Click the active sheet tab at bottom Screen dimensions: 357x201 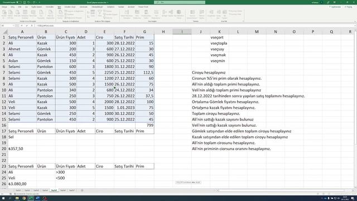click(54, 190)
